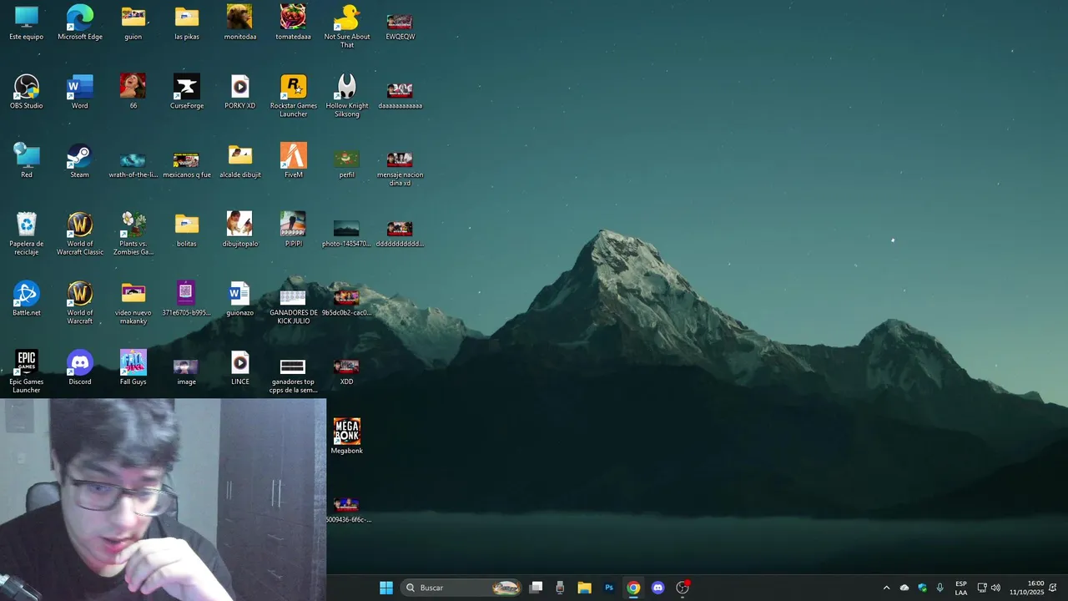Open the Papelera de reciclaje
Image resolution: width=1068 pixels, height=601 pixels.
click(x=27, y=234)
